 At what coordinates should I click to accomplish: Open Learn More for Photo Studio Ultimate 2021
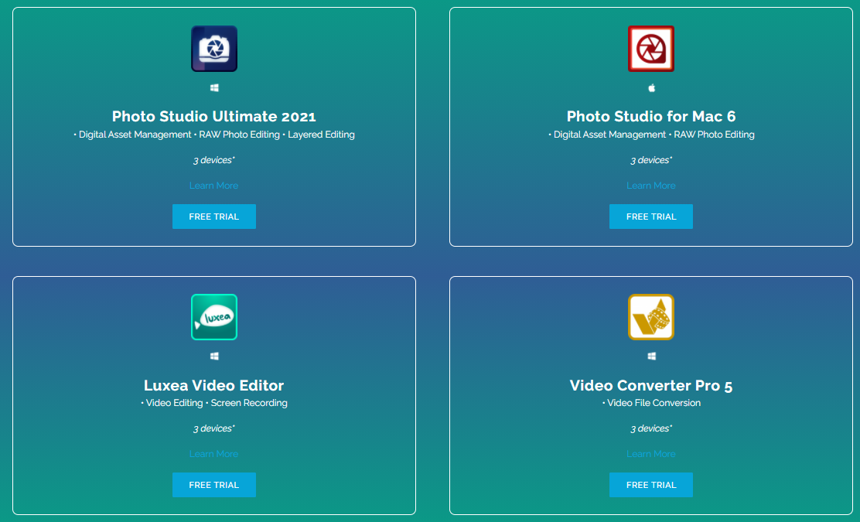click(214, 186)
